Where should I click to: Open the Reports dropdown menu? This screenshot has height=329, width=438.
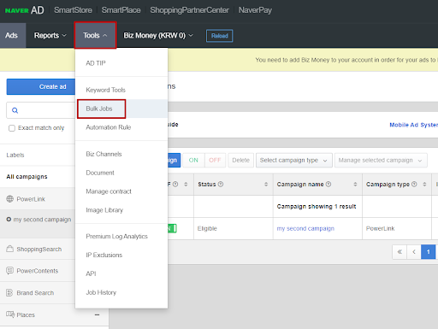[x=50, y=36]
